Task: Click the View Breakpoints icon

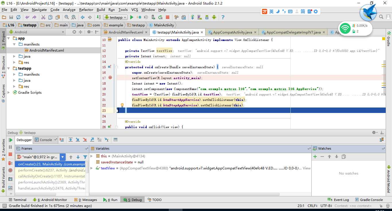Action: (10, 163)
